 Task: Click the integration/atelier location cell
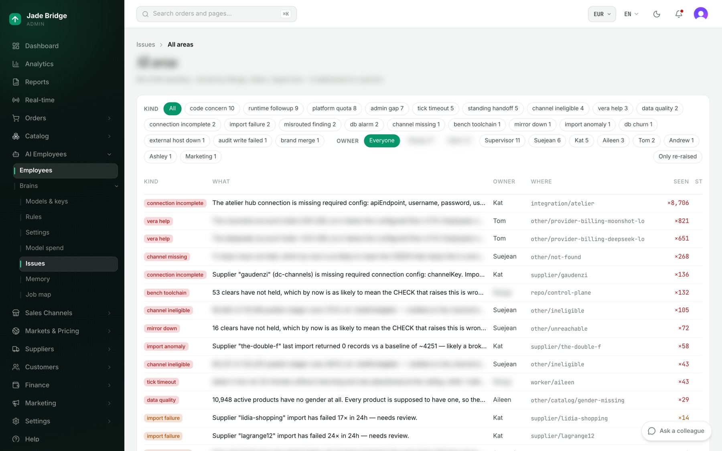pyautogui.click(x=562, y=204)
